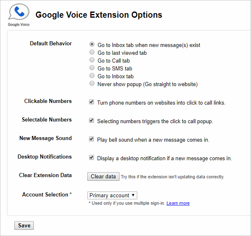Screen dimensions: 251x236
Task: Click the Save button
Action: tap(24, 226)
